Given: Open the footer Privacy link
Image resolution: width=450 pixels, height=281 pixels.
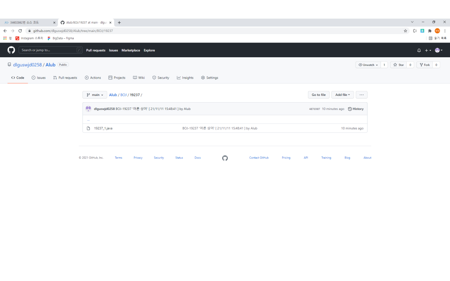Looking at the screenshot, I should [138, 158].
